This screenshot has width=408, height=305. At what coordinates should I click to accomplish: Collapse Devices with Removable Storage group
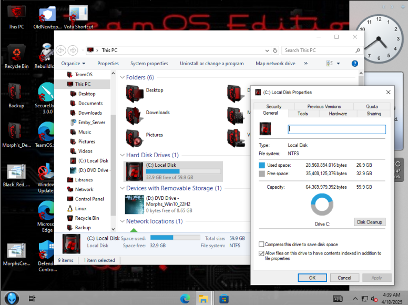click(122, 188)
